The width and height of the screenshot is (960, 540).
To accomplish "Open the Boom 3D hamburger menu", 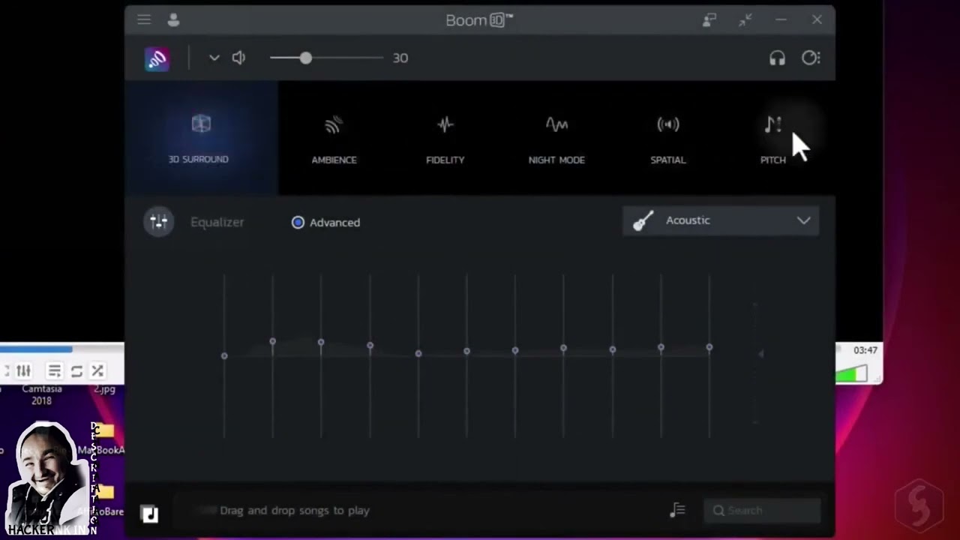I will [144, 20].
